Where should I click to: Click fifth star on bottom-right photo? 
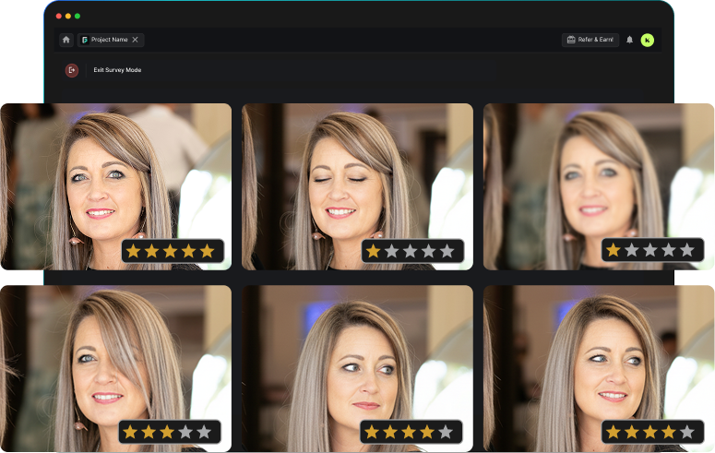coord(686,432)
